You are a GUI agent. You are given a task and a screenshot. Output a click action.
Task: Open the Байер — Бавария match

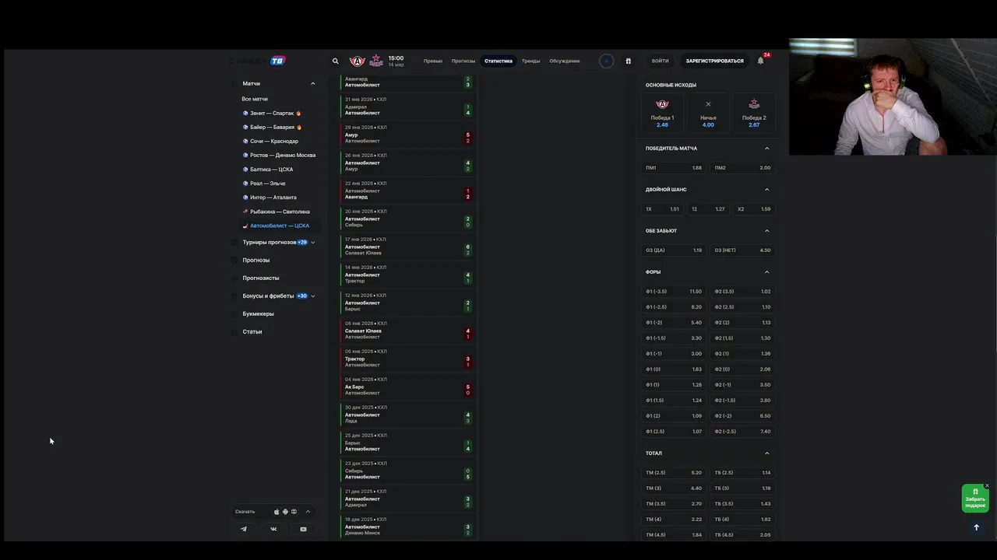272,127
